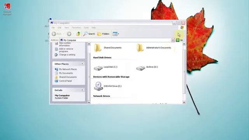The height and width of the screenshot is (140, 249).
Task: Open the View menu
Action: pos(67,28)
